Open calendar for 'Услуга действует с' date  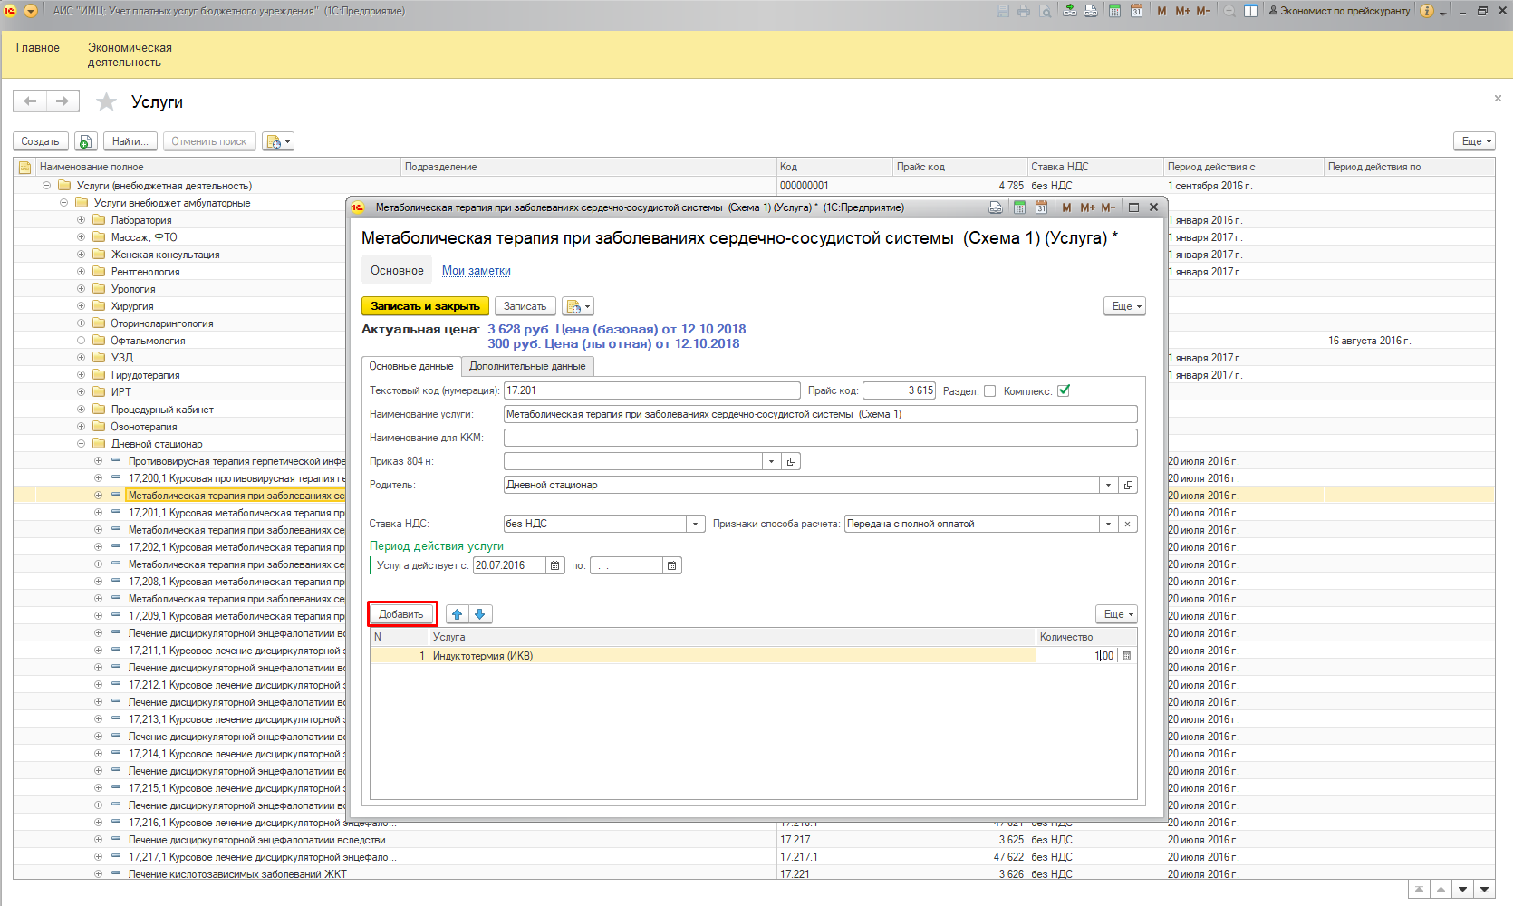555,565
